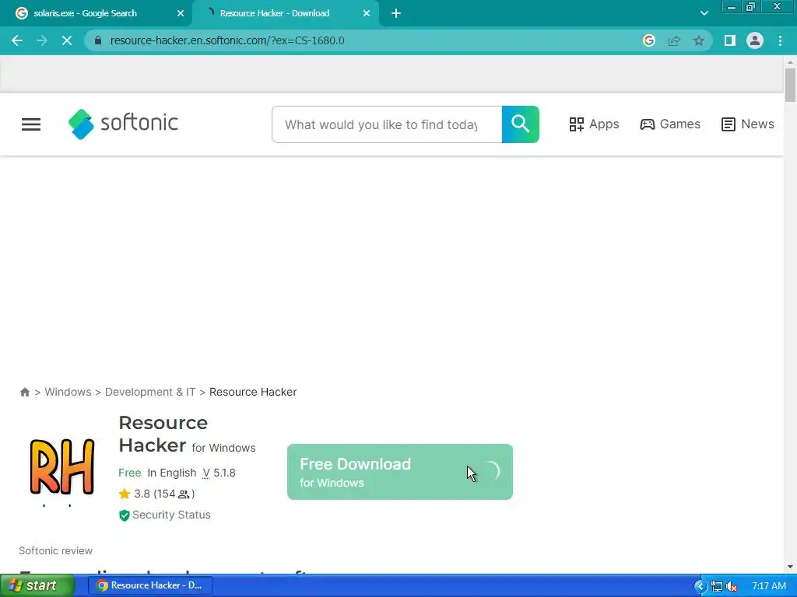Click the Softonic logo
This screenshot has height=597, width=797.
coord(124,124)
